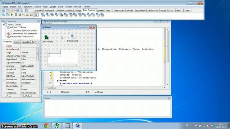Select the TDBEdit component in the palette

52,15
